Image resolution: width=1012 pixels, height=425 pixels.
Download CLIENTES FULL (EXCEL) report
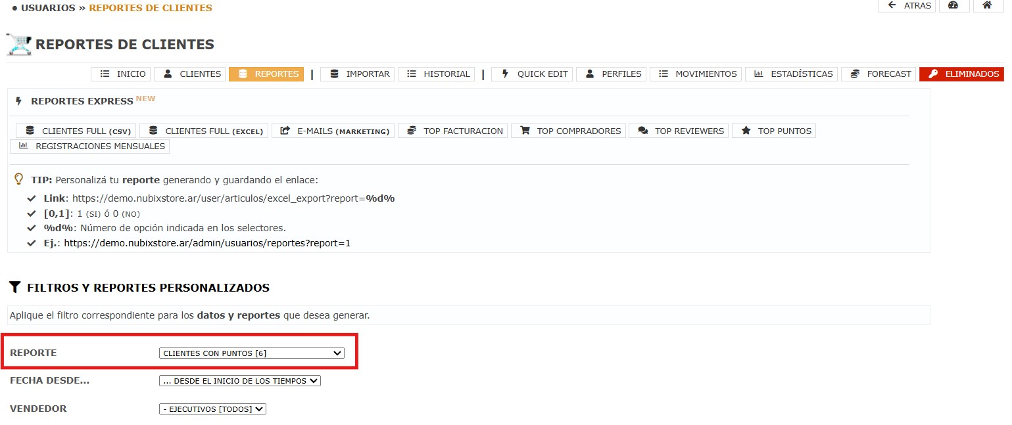point(205,131)
